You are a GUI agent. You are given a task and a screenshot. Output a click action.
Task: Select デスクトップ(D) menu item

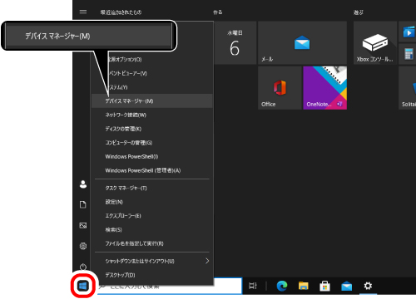[152, 275]
